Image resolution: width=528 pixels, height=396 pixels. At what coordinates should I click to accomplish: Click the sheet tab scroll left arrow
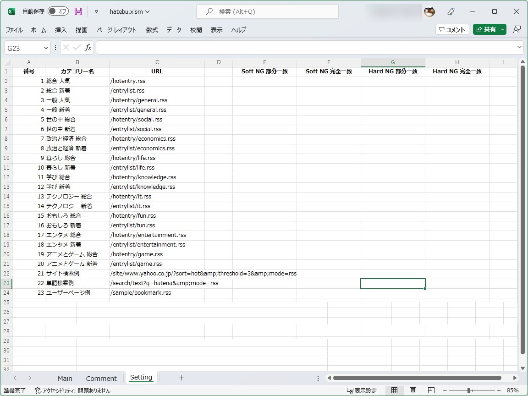[x=15, y=378]
